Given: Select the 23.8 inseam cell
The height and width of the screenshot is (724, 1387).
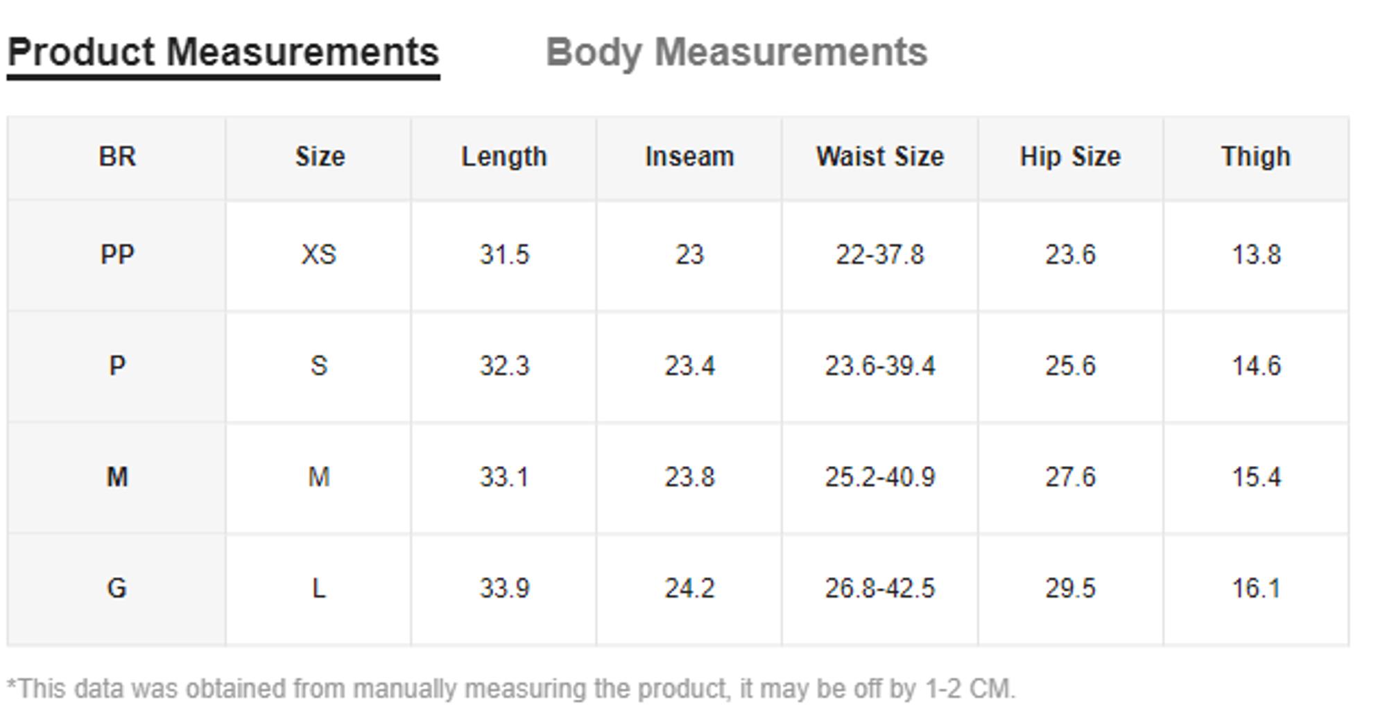Looking at the screenshot, I should (689, 478).
